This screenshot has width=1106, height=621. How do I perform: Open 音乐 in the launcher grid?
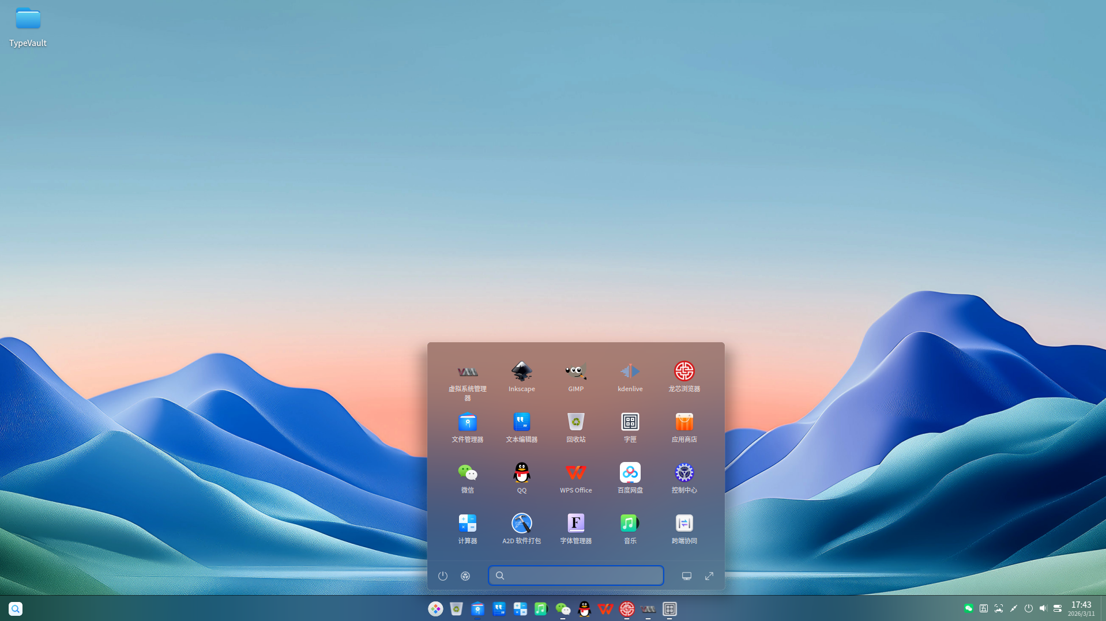(630, 528)
